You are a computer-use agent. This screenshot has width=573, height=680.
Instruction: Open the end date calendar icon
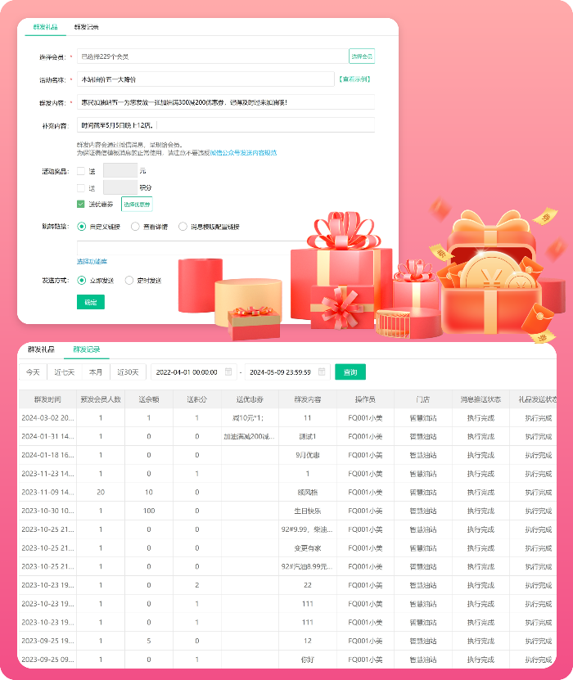(322, 372)
